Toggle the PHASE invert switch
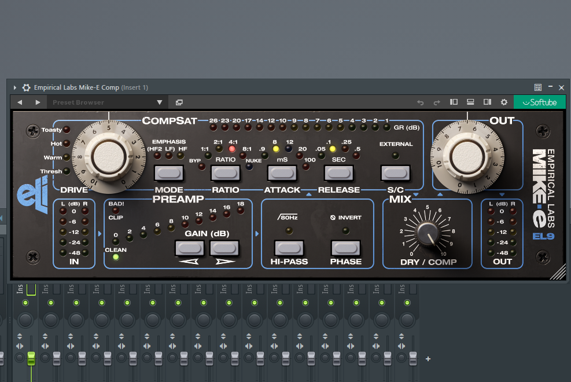Image resolution: width=571 pixels, height=382 pixels. pos(346,248)
